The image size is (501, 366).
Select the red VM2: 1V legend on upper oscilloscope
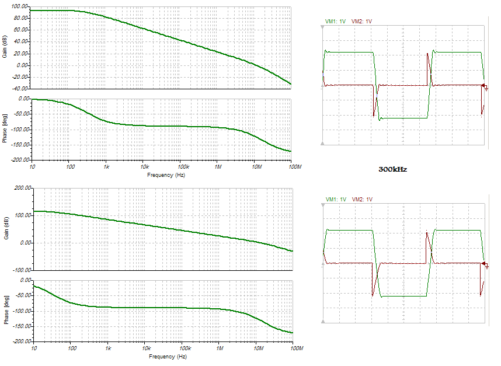click(x=361, y=22)
